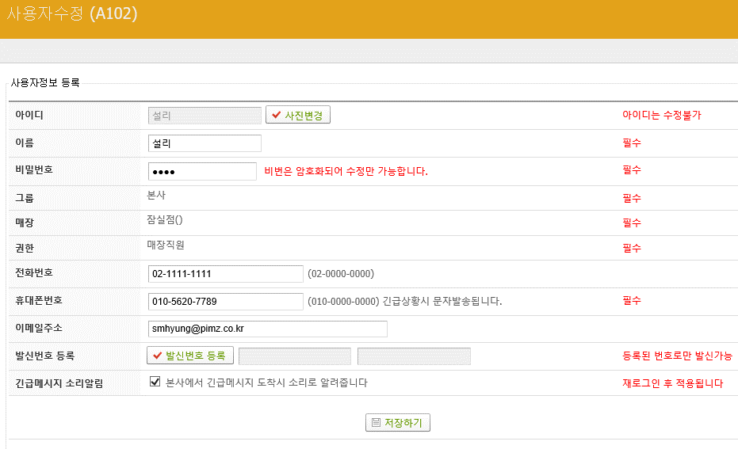Click the document icon on 저장하기

tap(376, 423)
